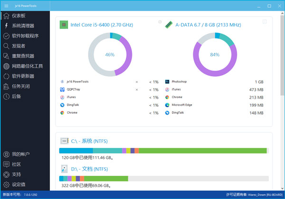Open the hamburger menu icon
This screenshot has width=285, height=199.
pyautogui.click(x=6, y=6)
